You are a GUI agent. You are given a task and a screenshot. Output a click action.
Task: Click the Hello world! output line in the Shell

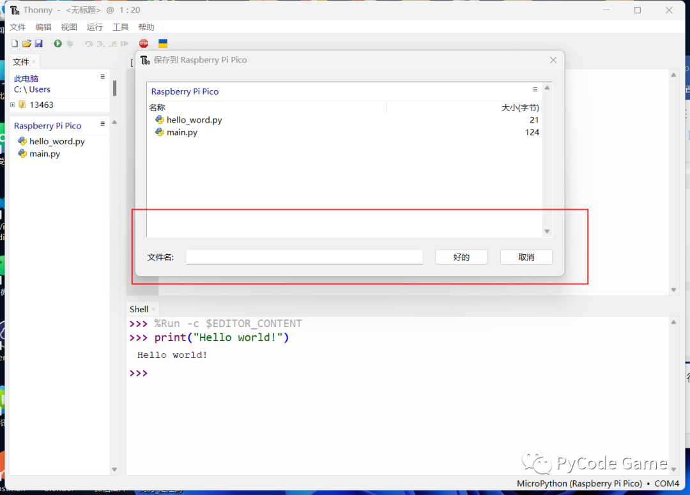click(x=172, y=354)
